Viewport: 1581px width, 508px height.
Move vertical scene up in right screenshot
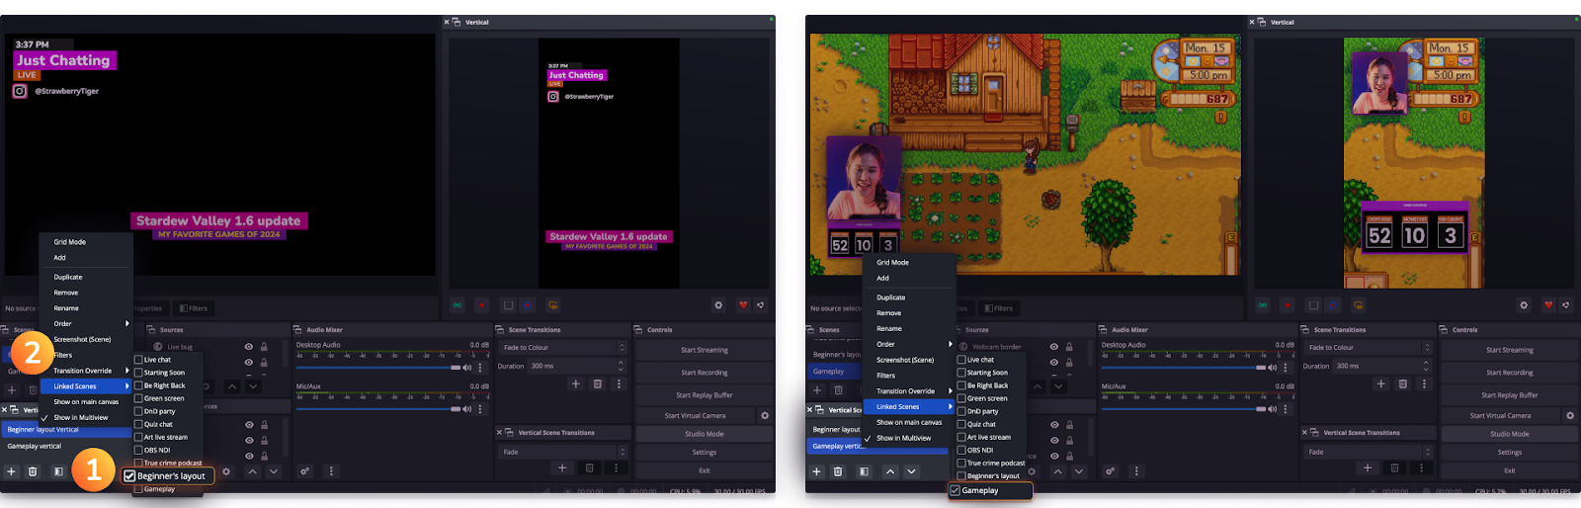coord(890,471)
